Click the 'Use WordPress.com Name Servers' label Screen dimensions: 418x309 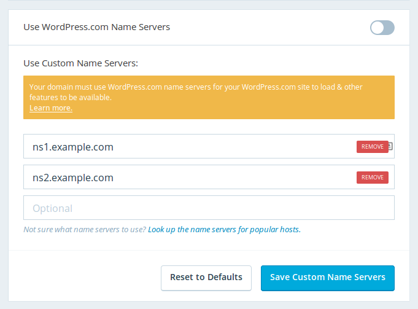coord(96,27)
